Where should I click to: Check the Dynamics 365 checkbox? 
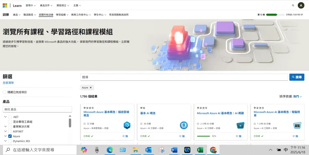pyautogui.click(x=10, y=141)
